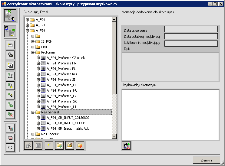Click the add folder button with green plus
225x166 pixels.
(59, 145)
